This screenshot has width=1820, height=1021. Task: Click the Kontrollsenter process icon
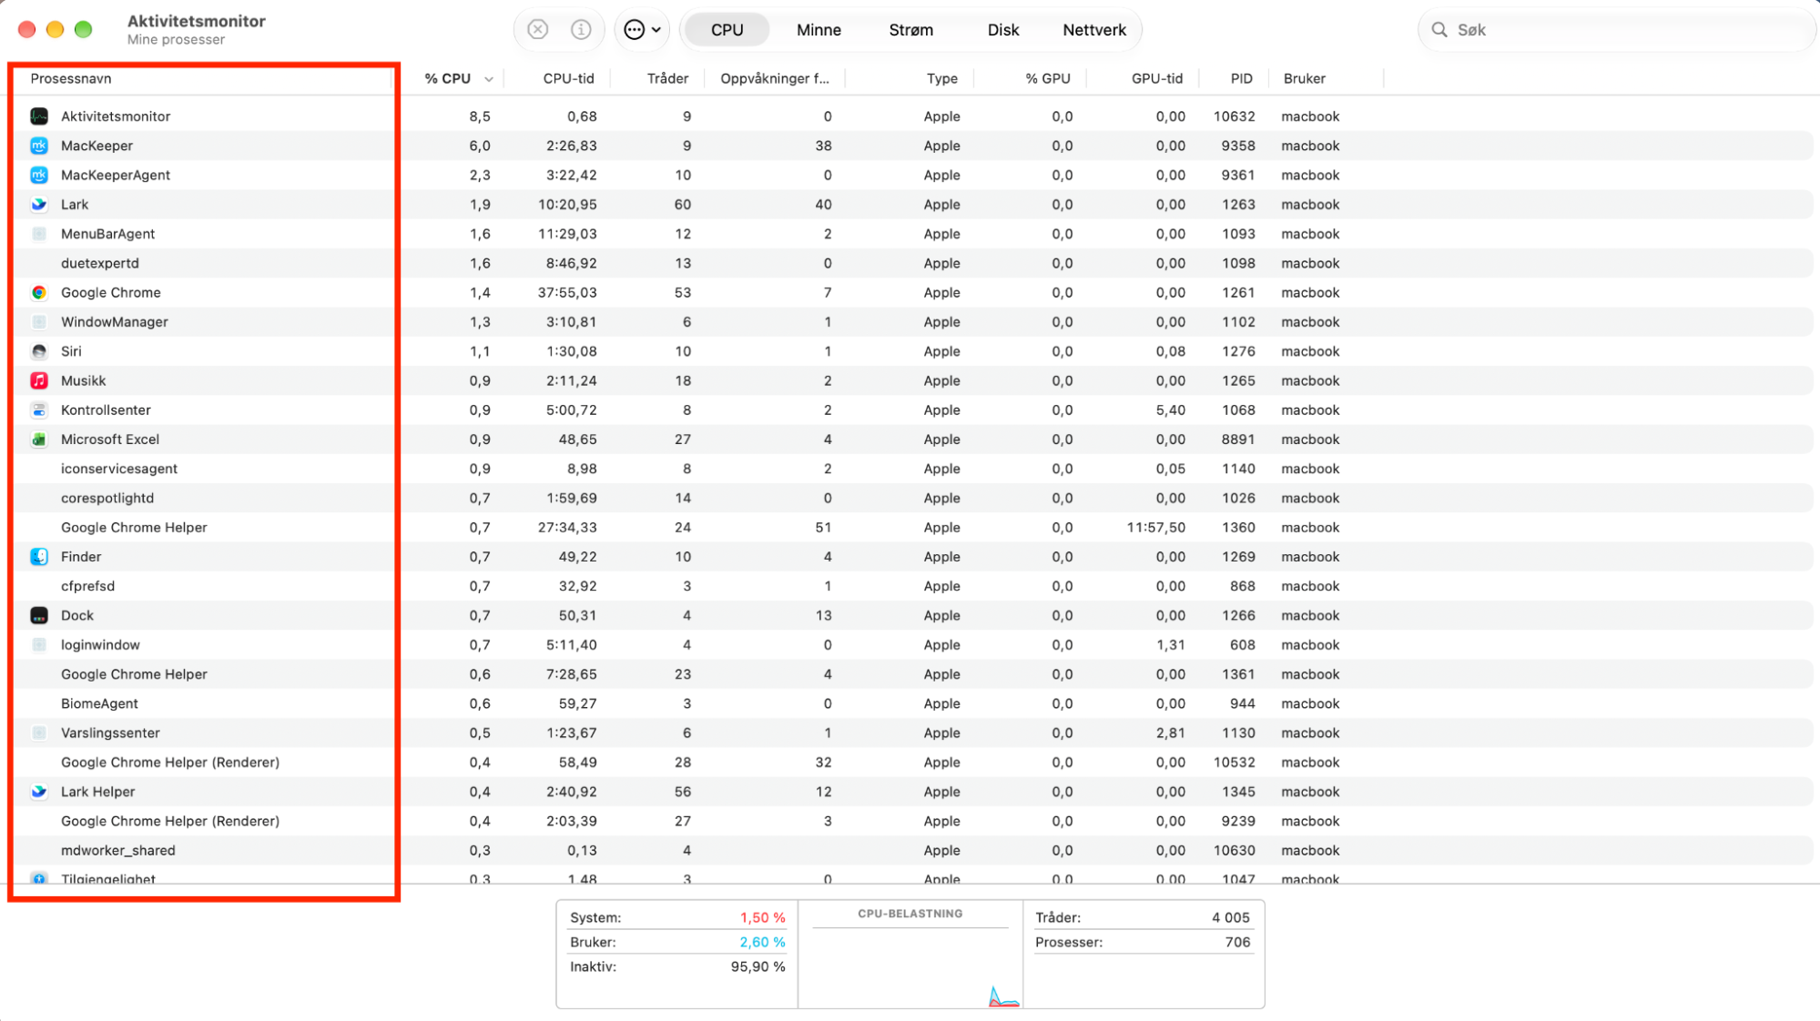[39, 410]
